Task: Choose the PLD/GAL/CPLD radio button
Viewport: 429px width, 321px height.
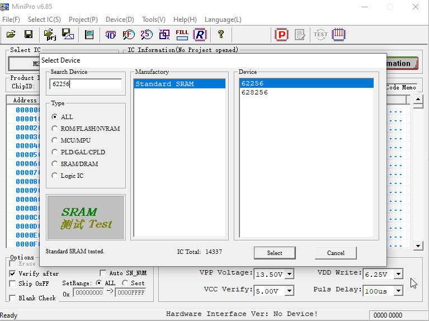Action: point(54,152)
